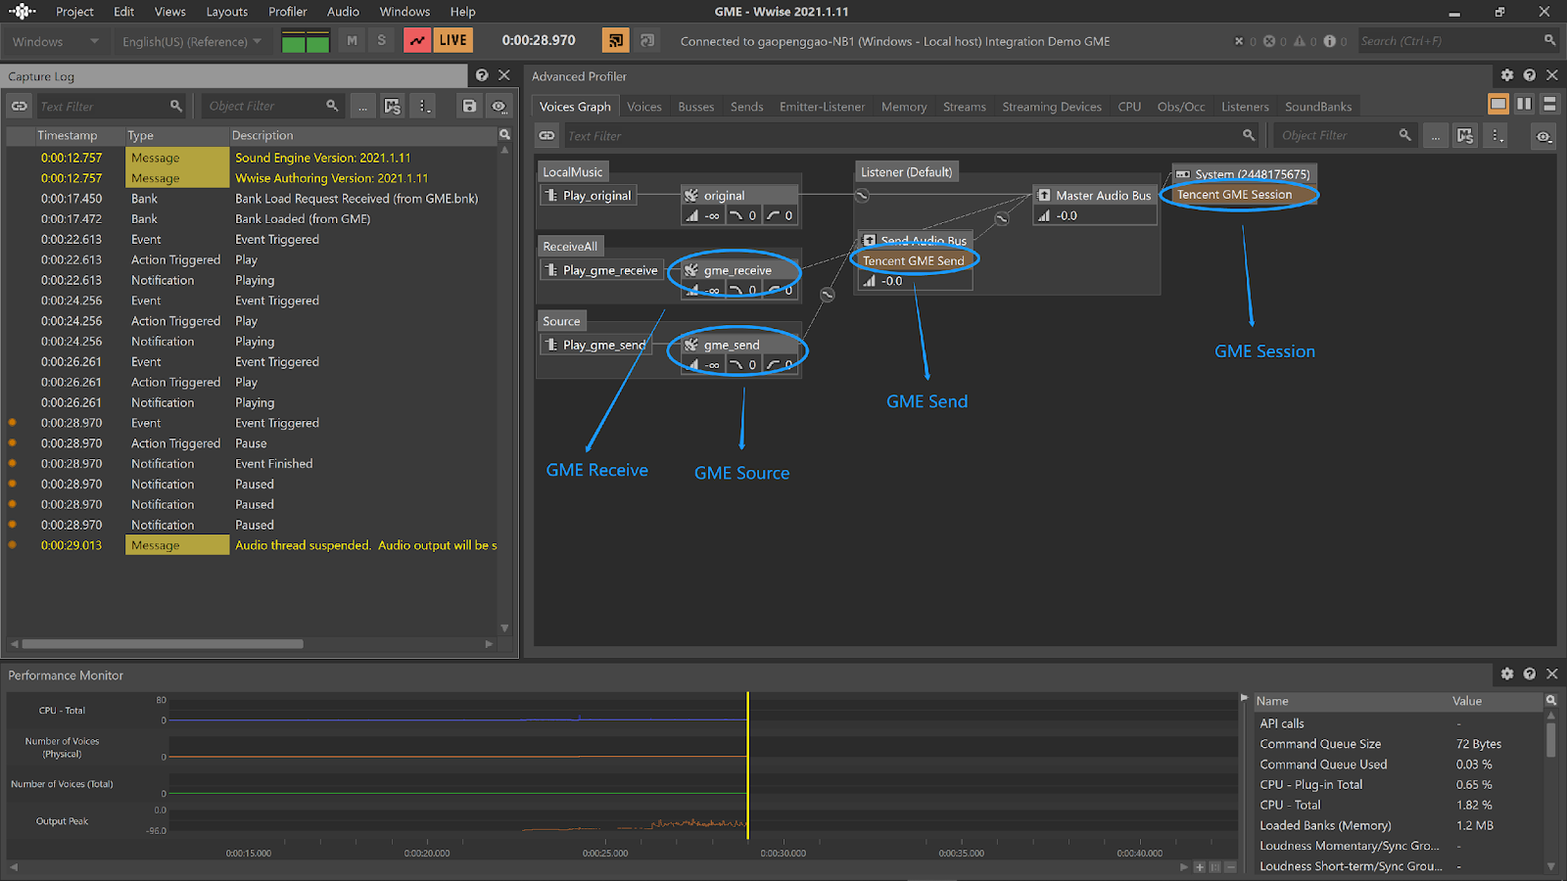
Task: Toggle the M (mute) button in toolbar
Action: pyautogui.click(x=353, y=40)
